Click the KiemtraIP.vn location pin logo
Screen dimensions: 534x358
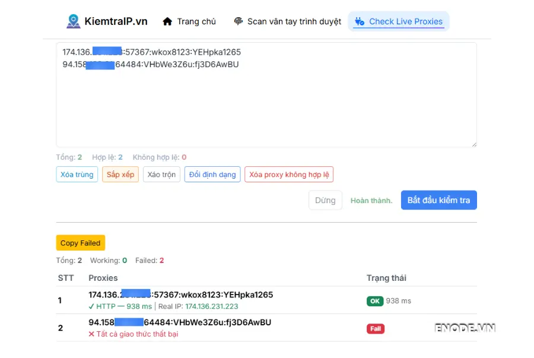pos(74,20)
